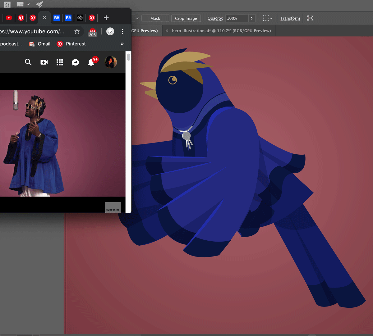Click the Crop Image button
Screen dimensions: 373x336
coord(186,18)
